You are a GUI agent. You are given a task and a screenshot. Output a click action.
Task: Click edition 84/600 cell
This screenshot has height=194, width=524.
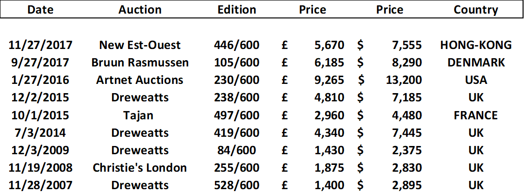(x=237, y=150)
